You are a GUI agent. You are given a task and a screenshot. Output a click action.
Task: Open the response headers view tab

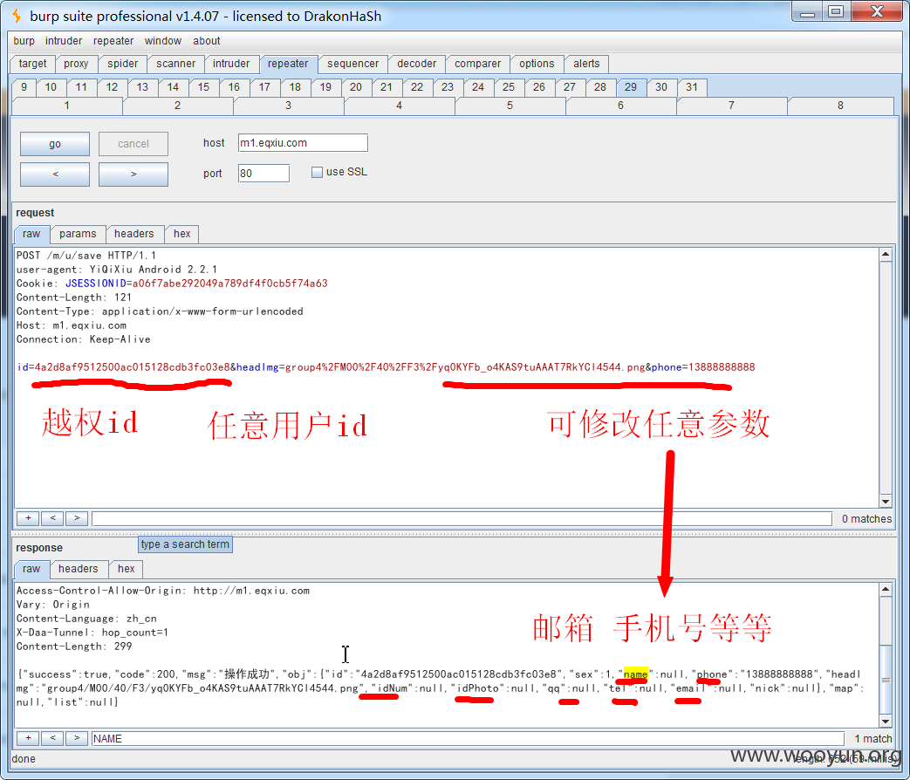tap(79, 569)
